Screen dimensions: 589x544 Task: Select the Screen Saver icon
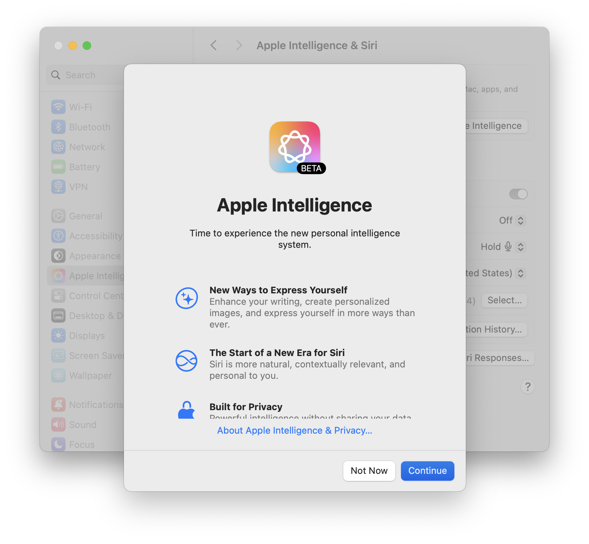click(x=58, y=355)
